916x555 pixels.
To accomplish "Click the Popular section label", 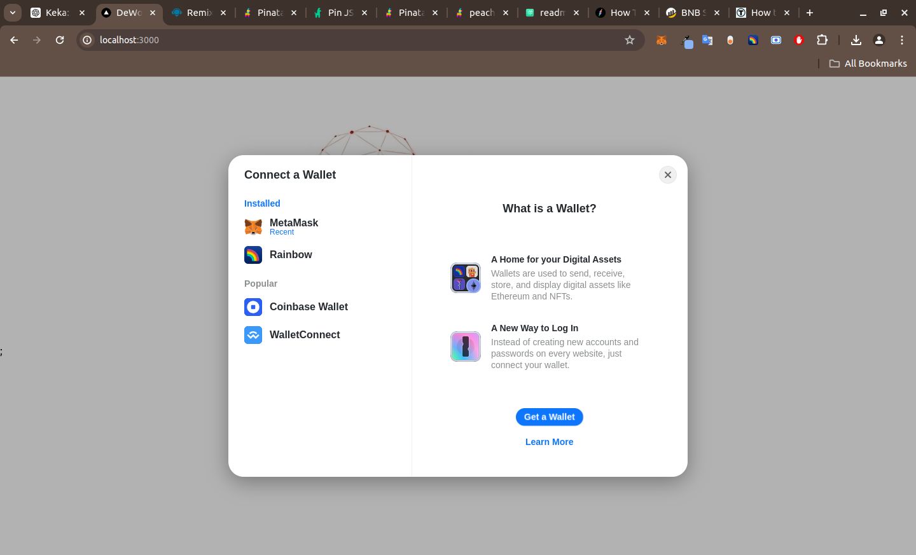I will [x=261, y=284].
